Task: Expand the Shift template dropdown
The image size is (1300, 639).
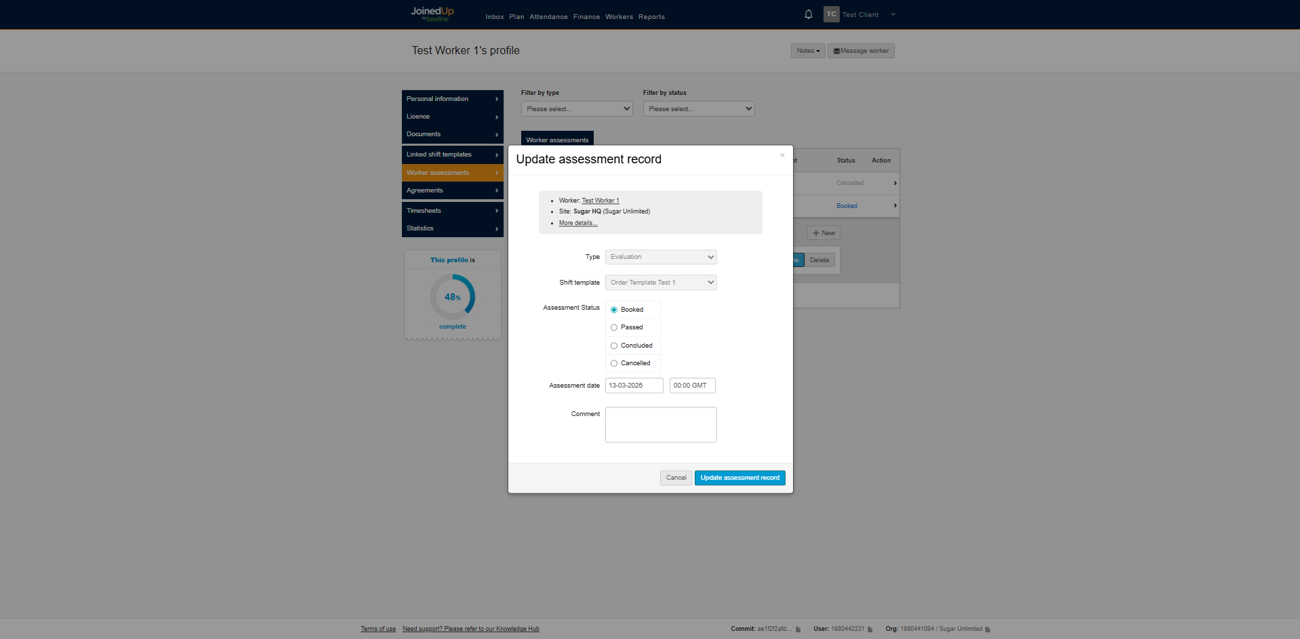Action: pyautogui.click(x=660, y=283)
